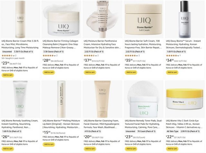The height and width of the screenshot is (153, 206).
Task: Click the $15 Lip Balm price
Action: click(47, 132)
